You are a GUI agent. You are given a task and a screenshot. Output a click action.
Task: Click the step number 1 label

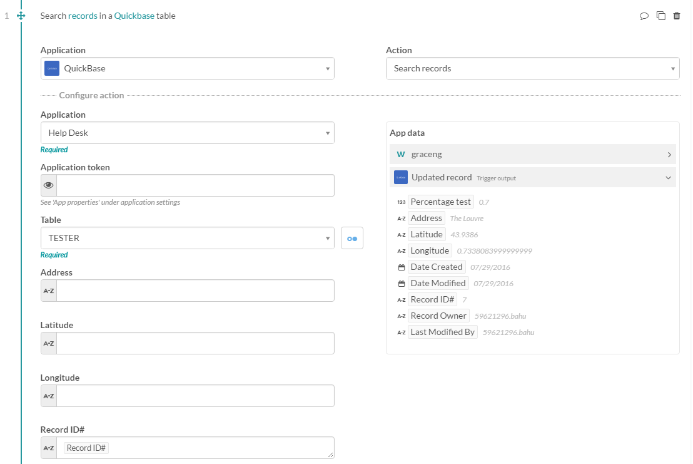7,16
